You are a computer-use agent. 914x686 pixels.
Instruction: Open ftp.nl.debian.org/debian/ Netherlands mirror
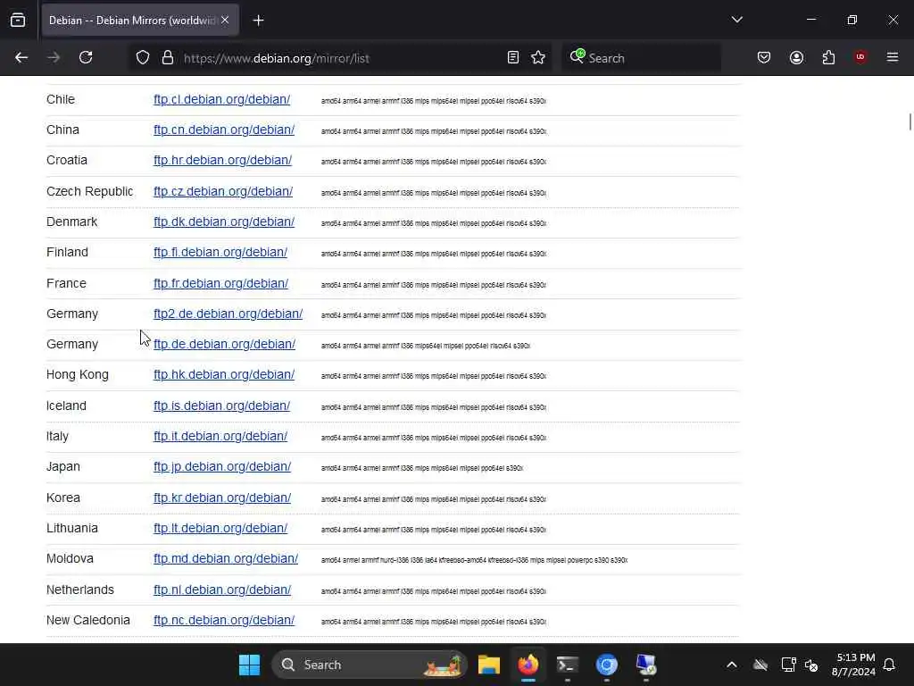(x=222, y=590)
